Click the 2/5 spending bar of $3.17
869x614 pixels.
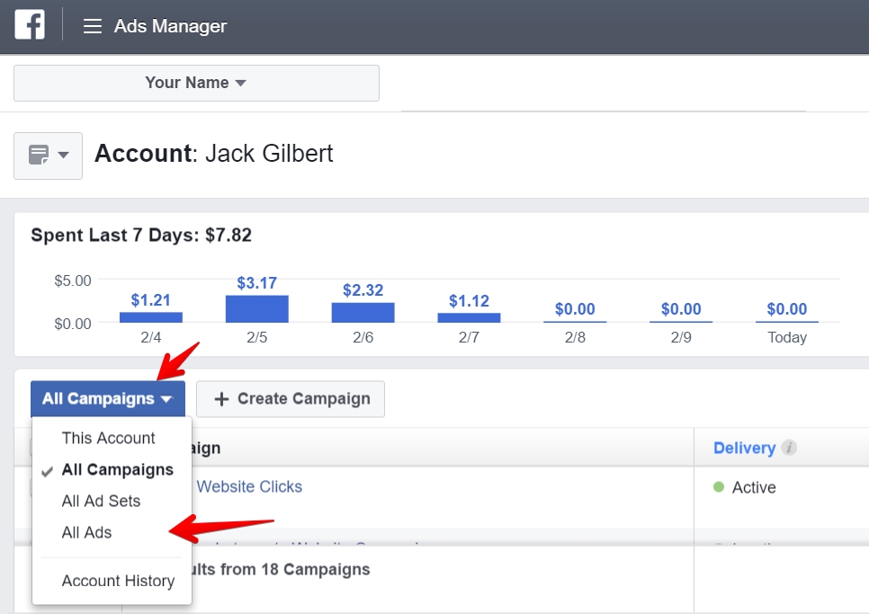point(257,309)
